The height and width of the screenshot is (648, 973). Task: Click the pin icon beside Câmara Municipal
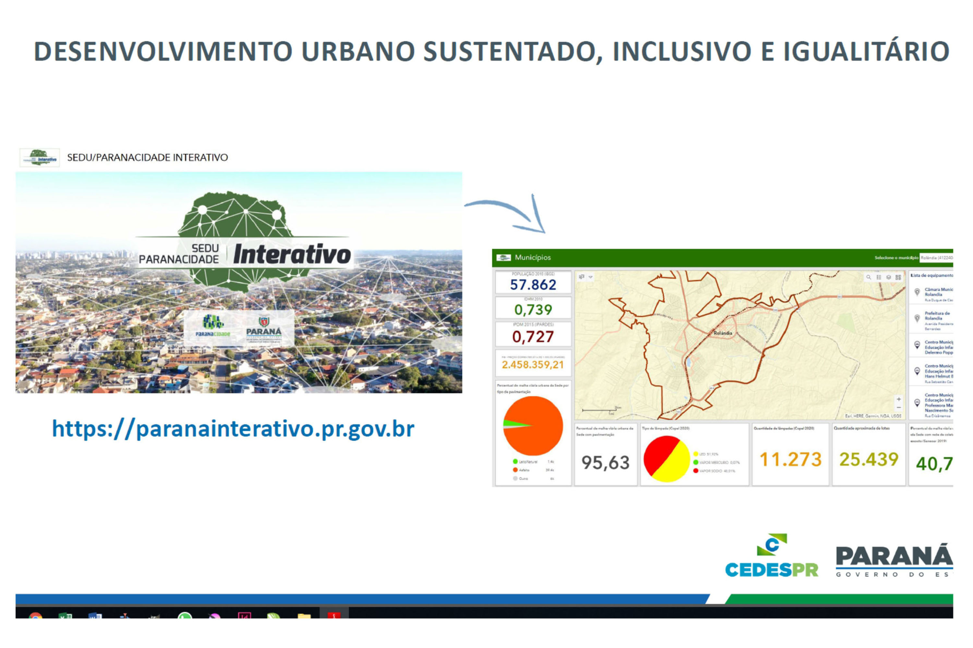click(917, 292)
